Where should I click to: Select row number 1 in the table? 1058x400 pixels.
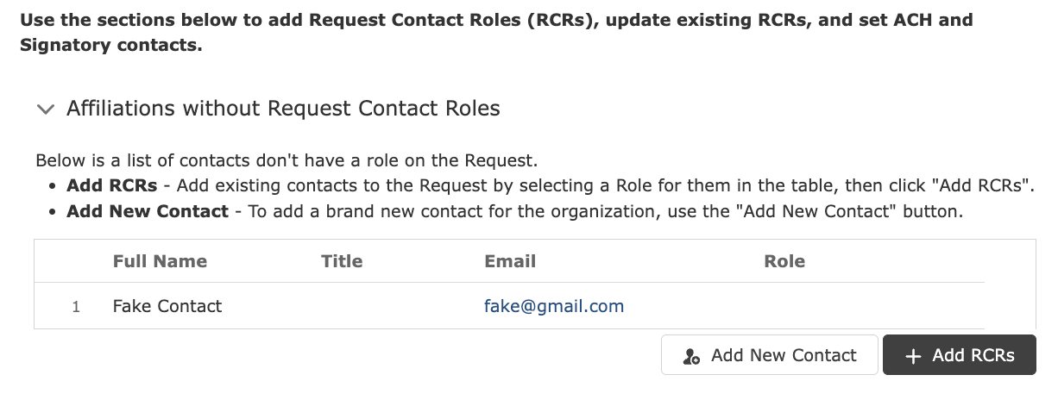point(76,307)
